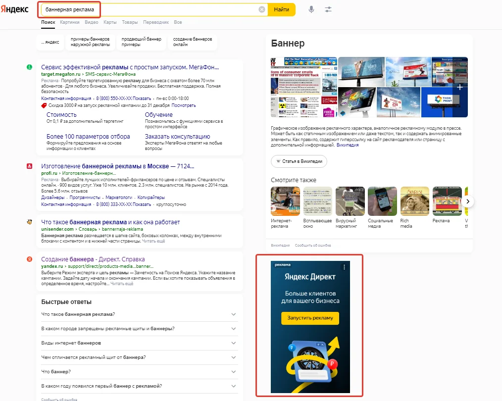Screen dimensions: 502x401
Task: Open search settings sliders icon
Action: coord(328,9)
